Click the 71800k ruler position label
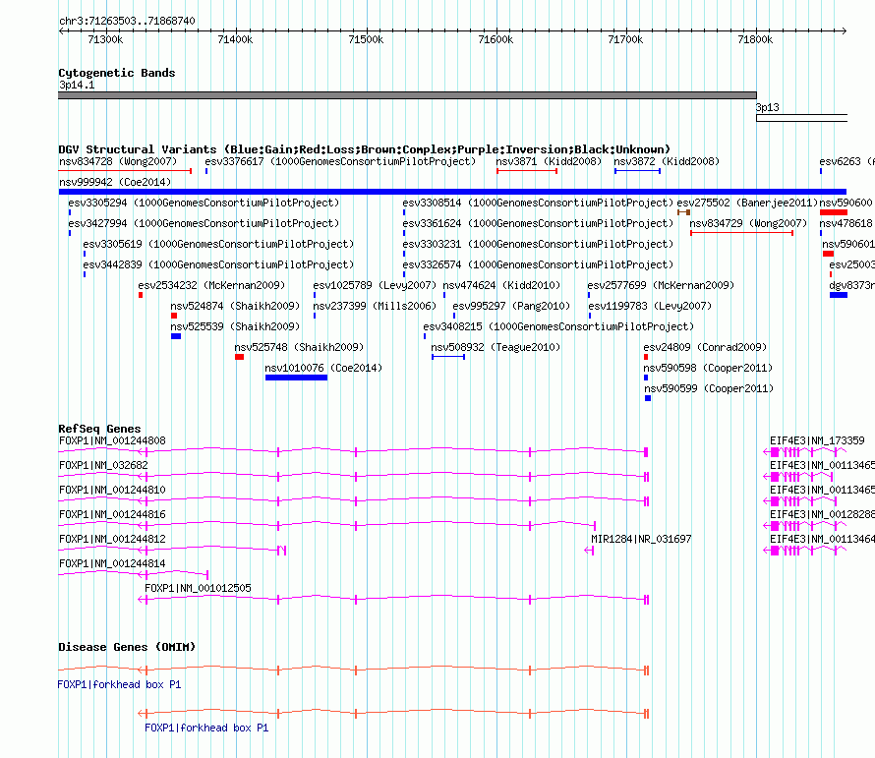This screenshot has height=758, width=875. click(755, 39)
